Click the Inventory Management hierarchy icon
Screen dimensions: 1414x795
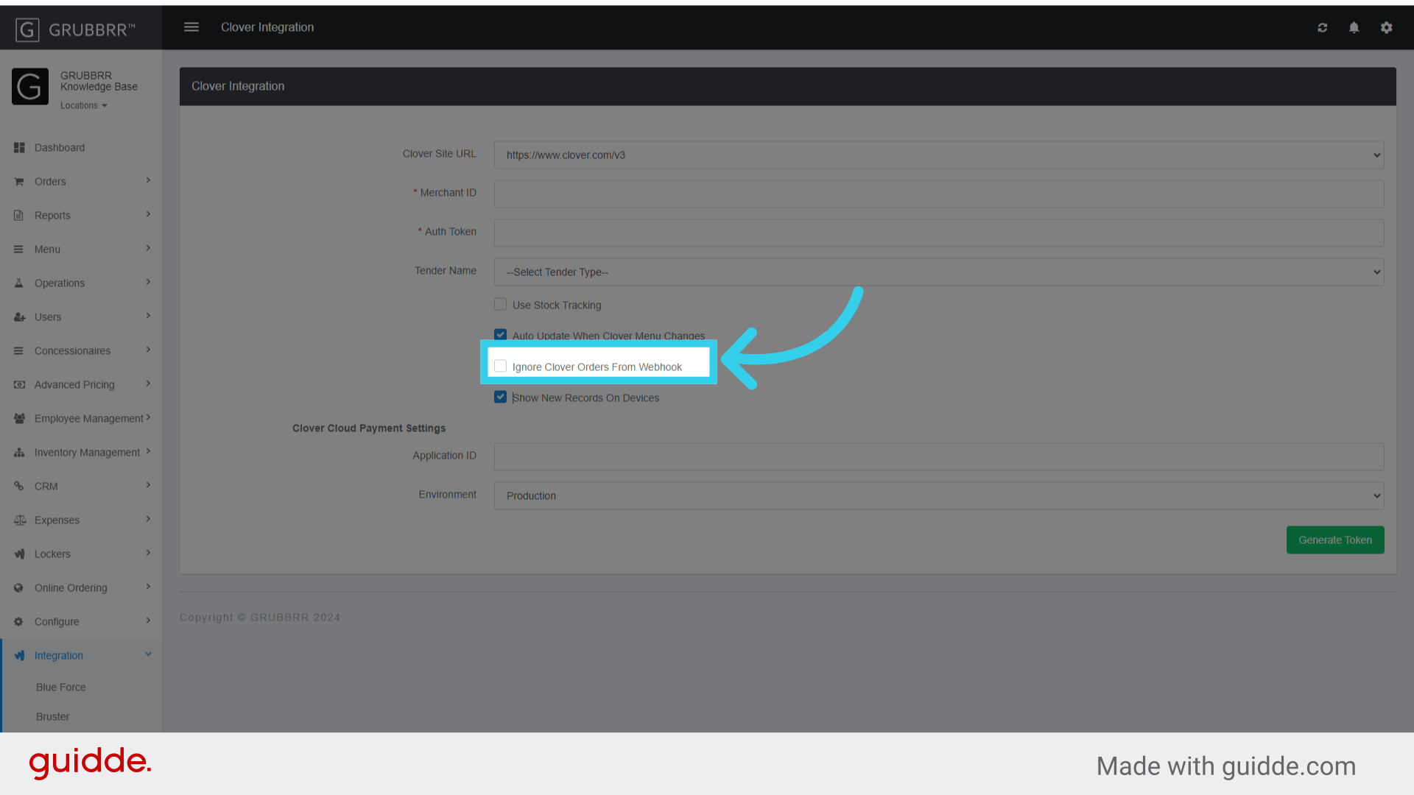tap(19, 453)
